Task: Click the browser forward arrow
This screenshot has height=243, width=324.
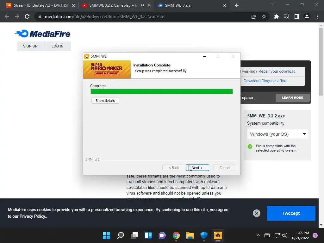Action: (17, 16)
